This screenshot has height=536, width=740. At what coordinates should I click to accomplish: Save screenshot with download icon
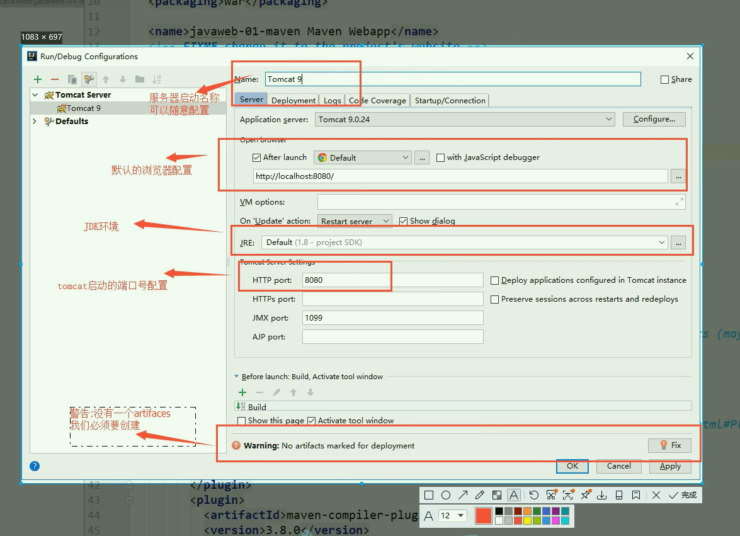point(601,495)
